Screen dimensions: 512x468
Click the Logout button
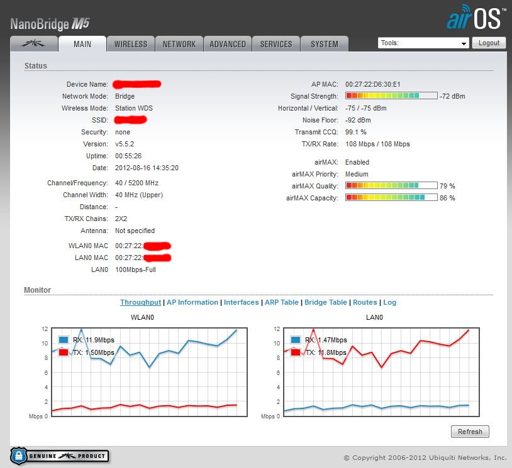[489, 43]
